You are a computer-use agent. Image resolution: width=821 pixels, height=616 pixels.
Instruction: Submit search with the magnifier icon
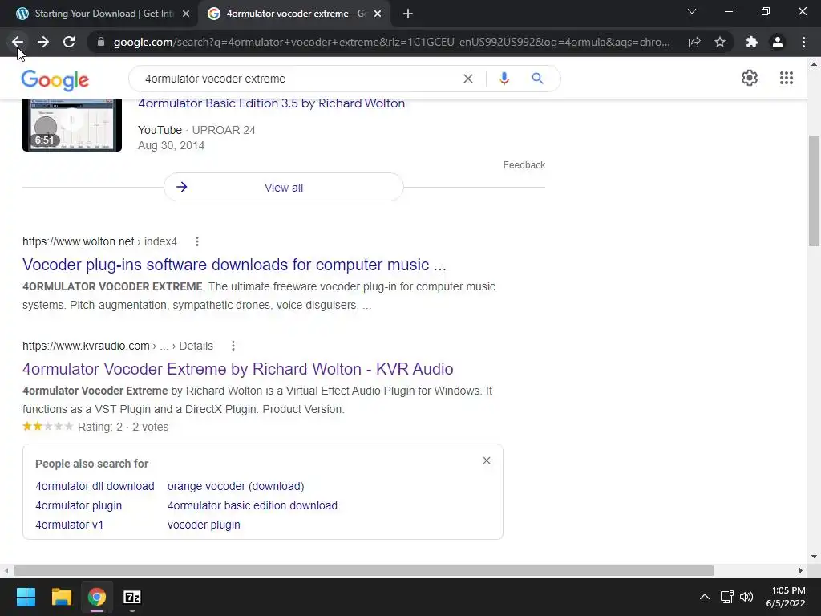537,79
